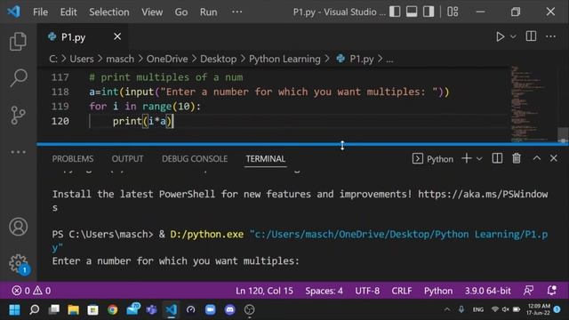The image size is (569, 320).
Task: Toggle the primary side bar layout
Action: (395, 12)
